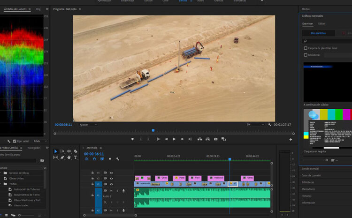This screenshot has height=218, width=352.
Task: Select the Ripple Edit tool
Action: point(69,151)
